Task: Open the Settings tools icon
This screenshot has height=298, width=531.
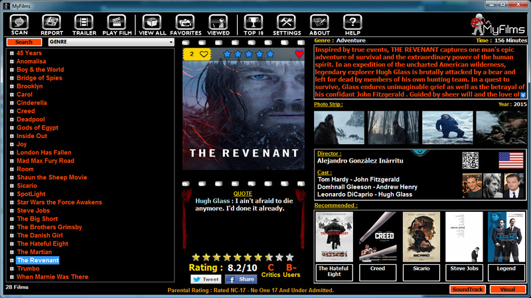Action: 287,25
